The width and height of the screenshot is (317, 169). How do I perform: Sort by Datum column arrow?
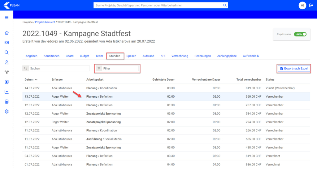36,80
